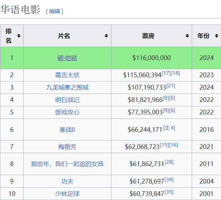Open the 明日战记 movie link
This screenshot has width=221, height=200.
pyautogui.click(x=67, y=100)
